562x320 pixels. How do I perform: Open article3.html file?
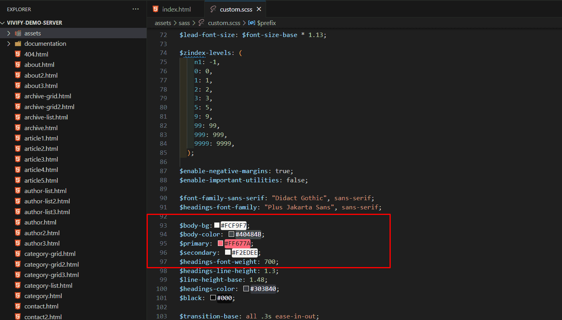(41, 159)
